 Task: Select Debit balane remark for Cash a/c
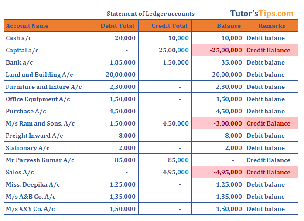pyautogui.click(x=271, y=38)
